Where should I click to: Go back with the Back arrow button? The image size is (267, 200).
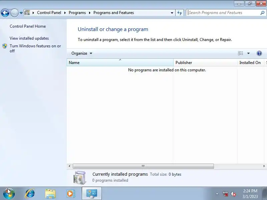[x=5, y=13]
